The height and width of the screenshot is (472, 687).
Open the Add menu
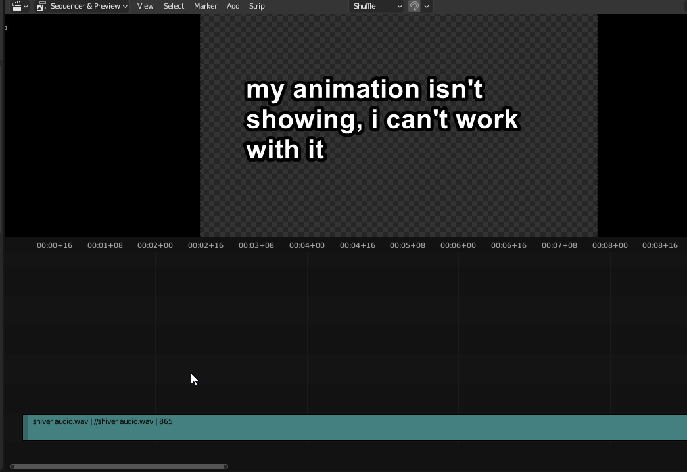pyautogui.click(x=233, y=6)
